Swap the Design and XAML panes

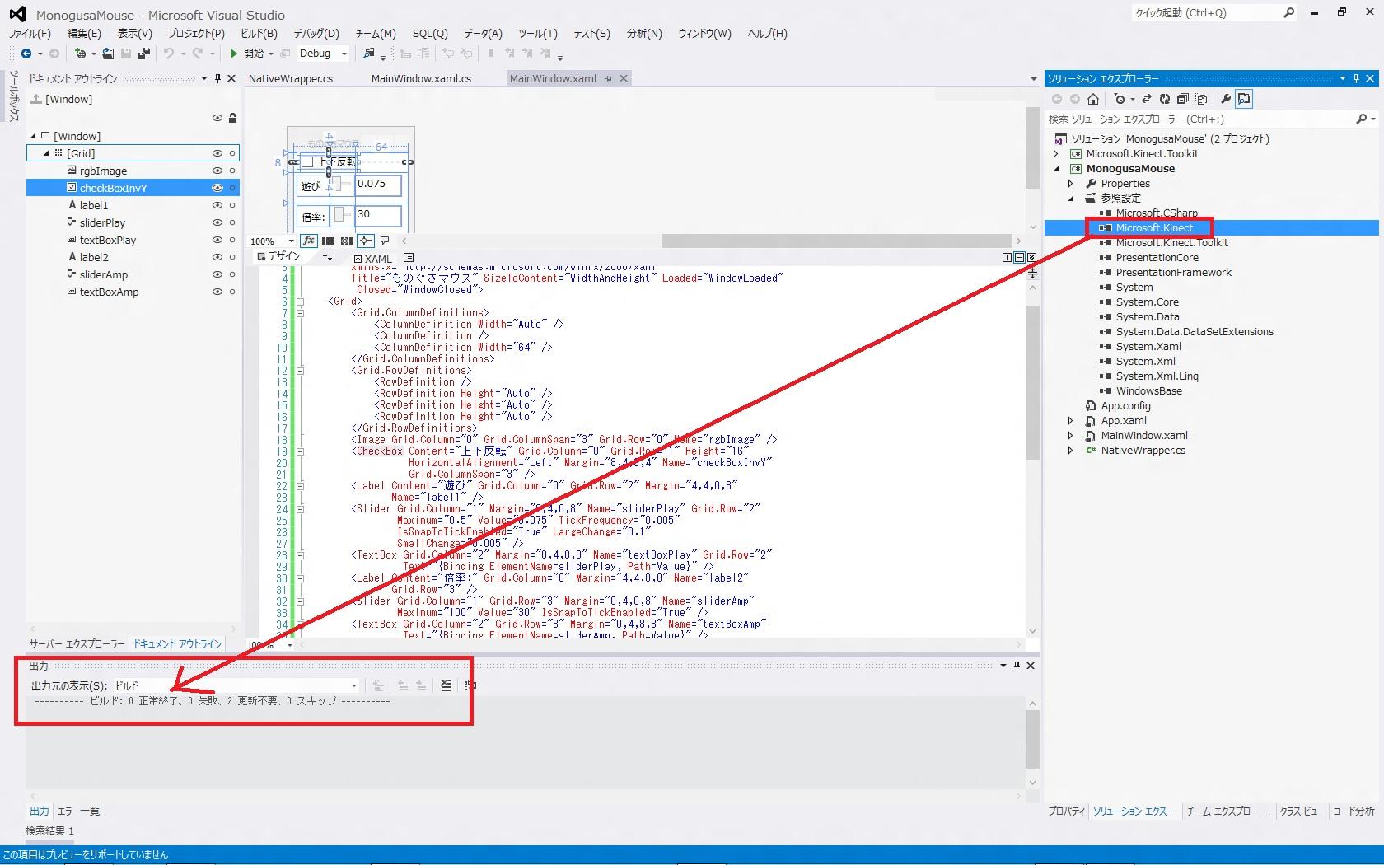(x=327, y=257)
